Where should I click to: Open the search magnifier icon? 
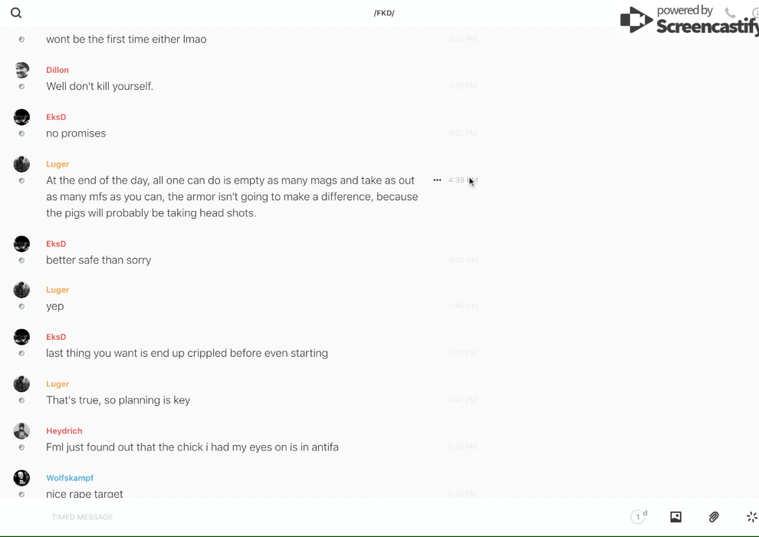tap(16, 13)
